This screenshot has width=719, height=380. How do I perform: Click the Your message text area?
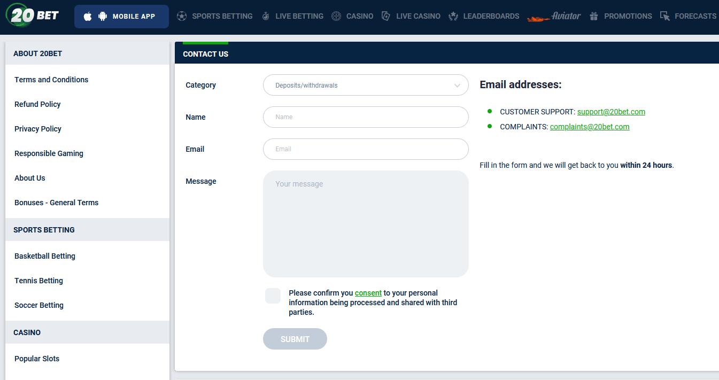(x=366, y=224)
